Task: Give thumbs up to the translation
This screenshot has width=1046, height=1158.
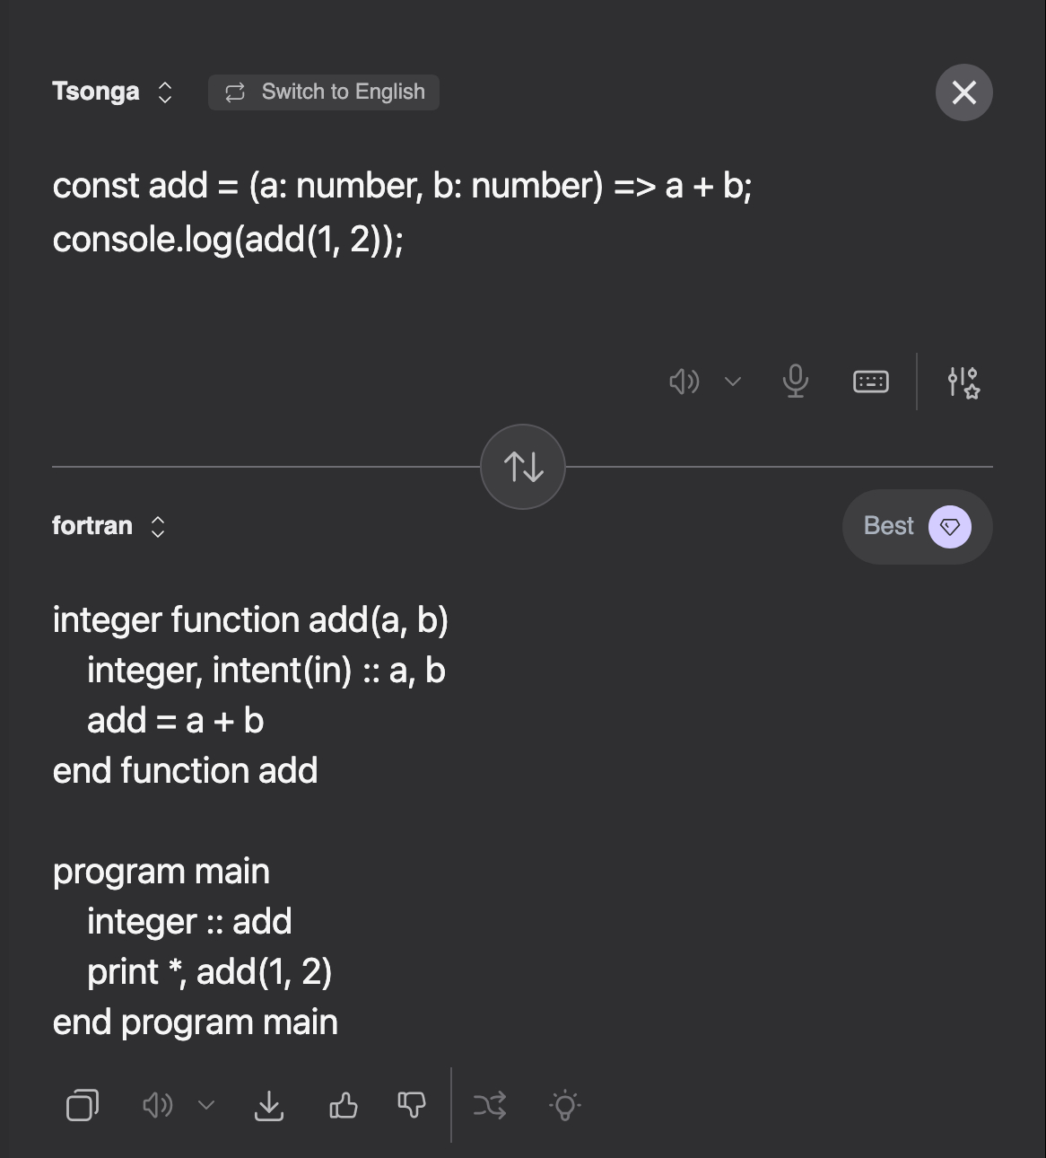Action: coord(344,1105)
